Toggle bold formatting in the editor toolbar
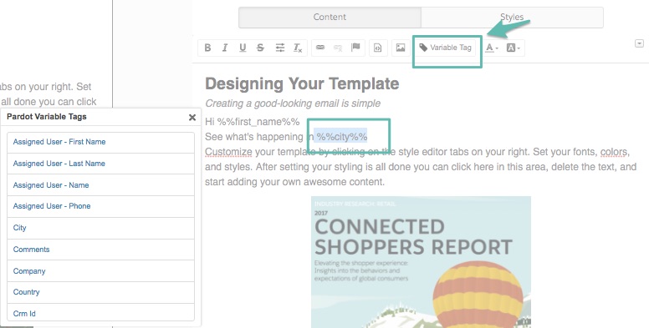 click(x=207, y=48)
